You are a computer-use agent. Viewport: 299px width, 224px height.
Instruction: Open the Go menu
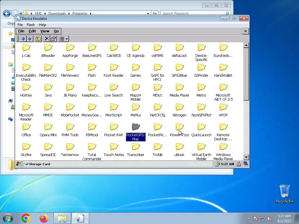[x=56, y=31]
